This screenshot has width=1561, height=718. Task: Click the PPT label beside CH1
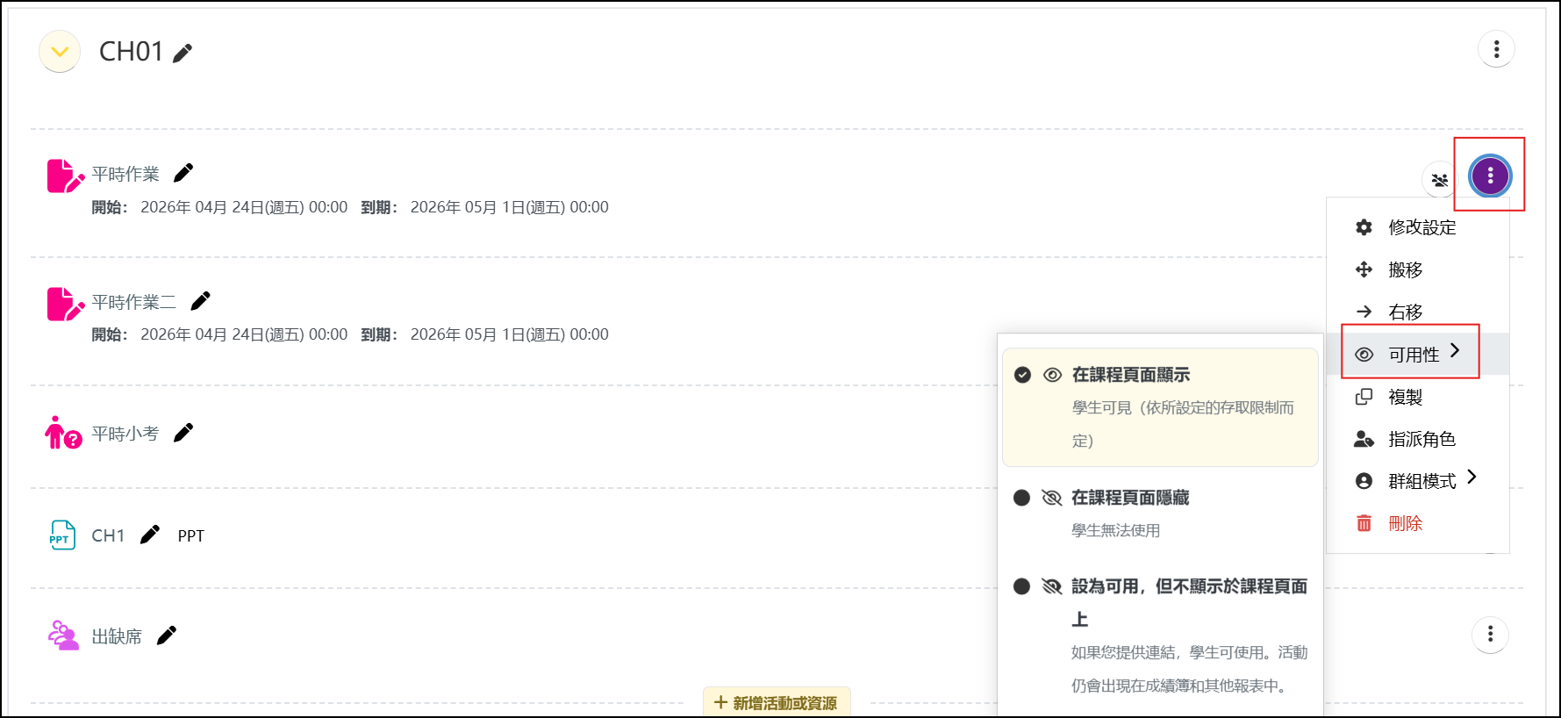tap(191, 536)
